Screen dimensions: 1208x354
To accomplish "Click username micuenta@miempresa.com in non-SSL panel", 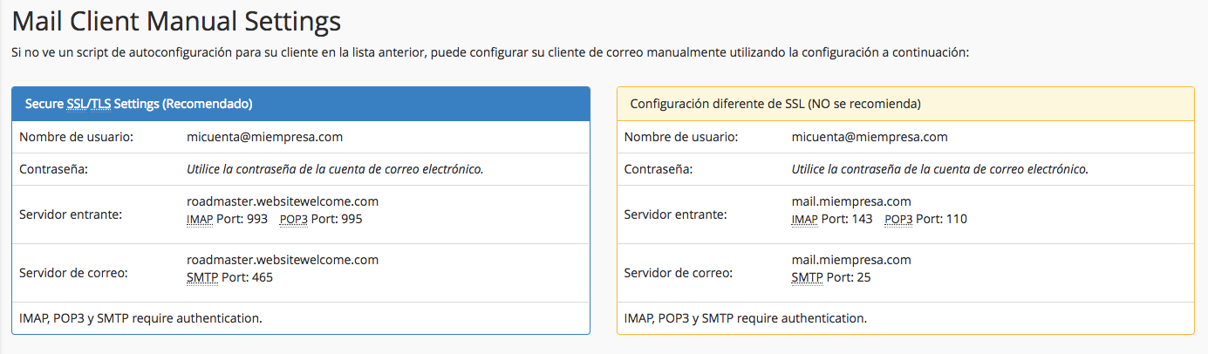I will [x=870, y=137].
